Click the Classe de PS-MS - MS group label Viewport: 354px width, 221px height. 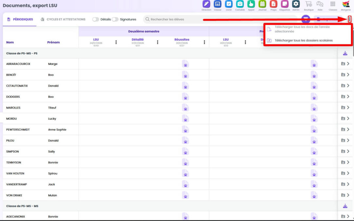22,206
